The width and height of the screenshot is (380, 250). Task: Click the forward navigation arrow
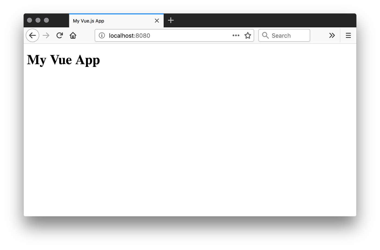pyautogui.click(x=46, y=35)
